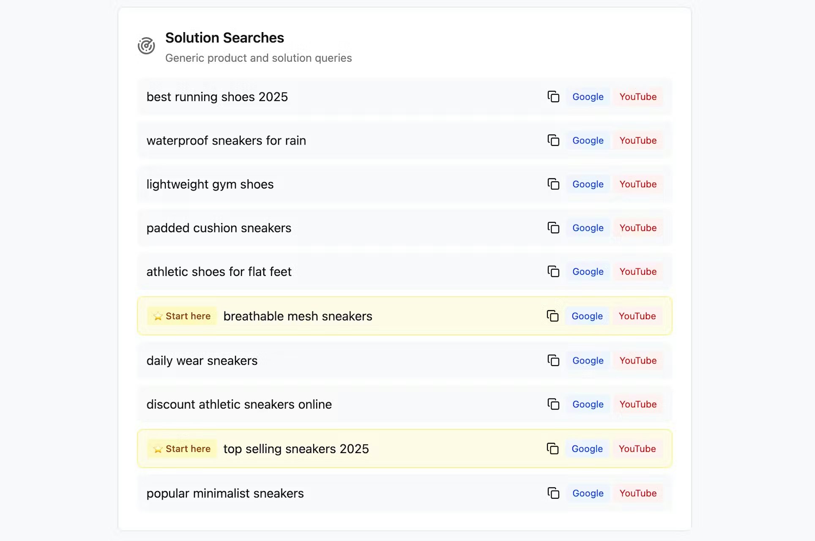This screenshot has width=815, height=541.
Task: Copy 'top selling sneakers 2025' query
Action: pyautogui.click(x=552, y=448)
